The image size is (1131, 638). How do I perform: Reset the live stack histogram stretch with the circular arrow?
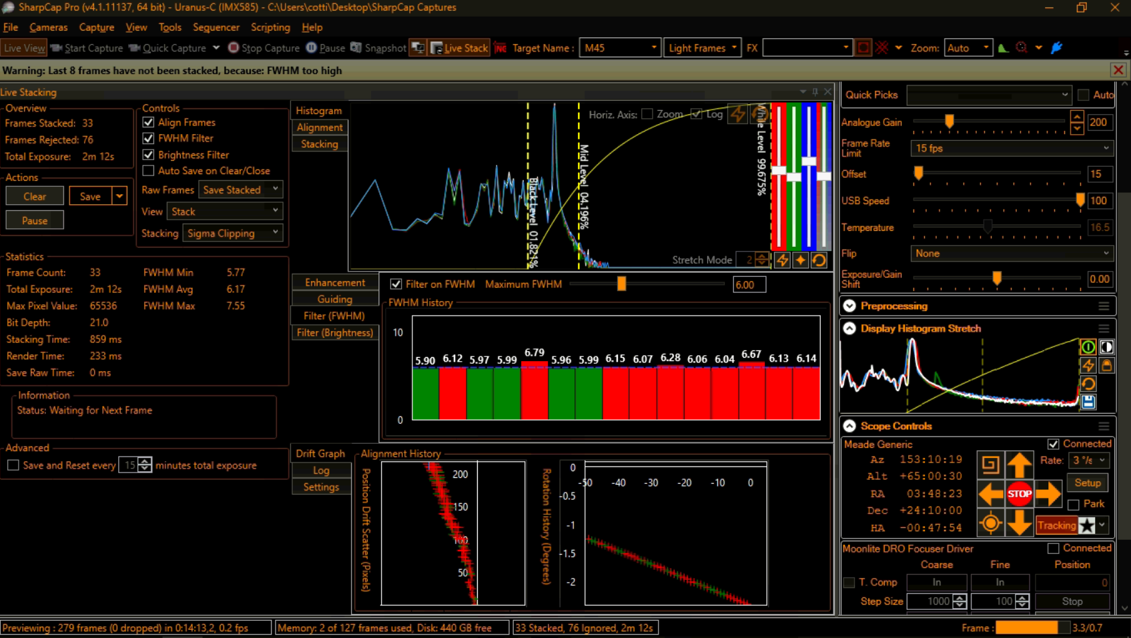click(819, 260)
